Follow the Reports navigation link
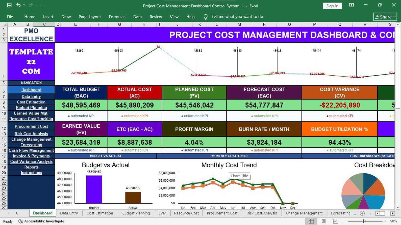The width and height of the screenshot is (401, 225). tap(31, 167)
